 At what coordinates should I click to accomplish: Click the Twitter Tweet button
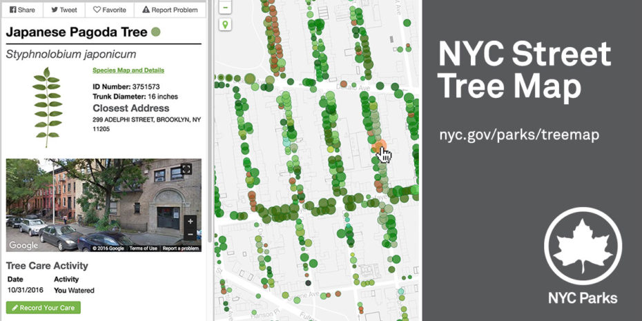pyautogui.click(x=64, y=10)
